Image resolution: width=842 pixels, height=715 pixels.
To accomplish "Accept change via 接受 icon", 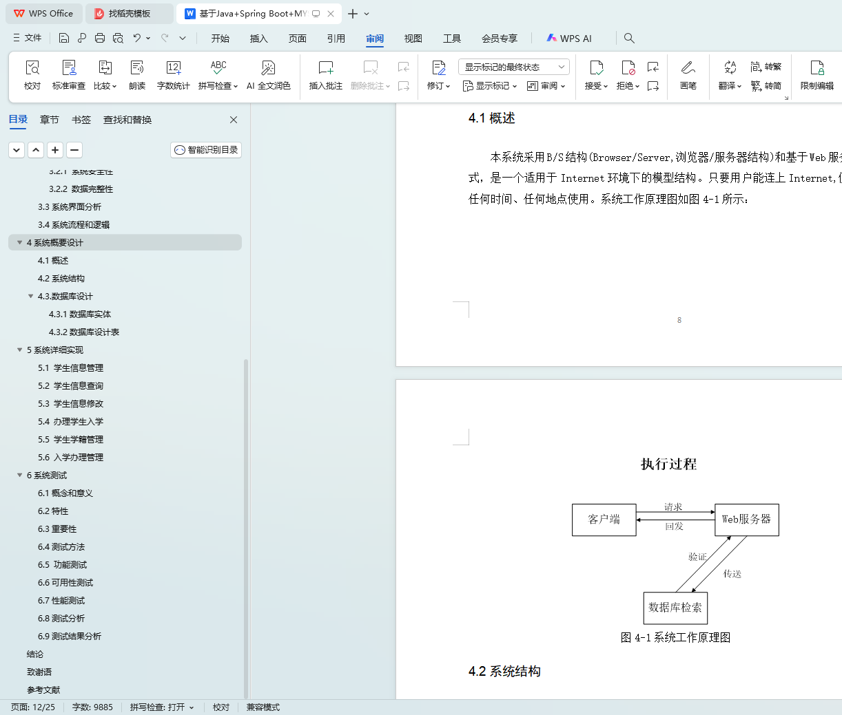I will click(x=596, y=67).
